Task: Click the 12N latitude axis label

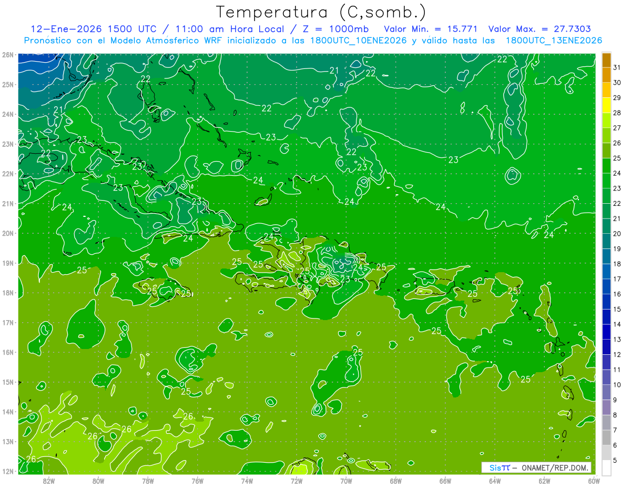Action: coord(8,471)
